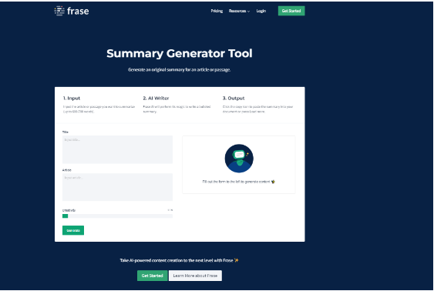Screen dimensions: 434x291
Task: Click the Summary Generator Tool heading
Action: pyautogui.click(x=180, y=53)
